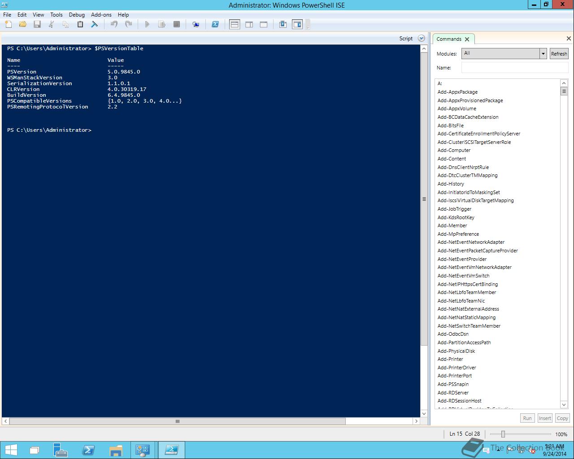Click the Cut scissors icon
Viewport: 574px width, 459px height.
pyautogui.click(x=52, y=24)
